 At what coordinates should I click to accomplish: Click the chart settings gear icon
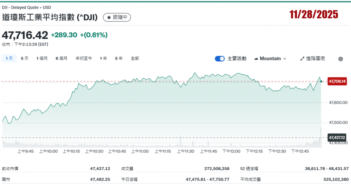click(x=340, y=59)
